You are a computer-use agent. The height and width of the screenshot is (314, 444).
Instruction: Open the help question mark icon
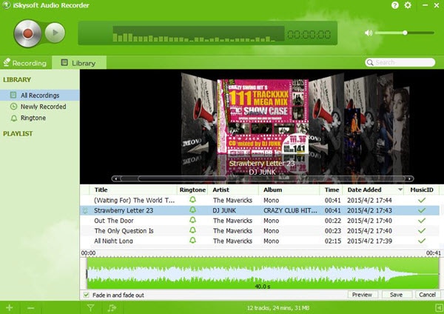pyautogui.click(x=395, y=5)
